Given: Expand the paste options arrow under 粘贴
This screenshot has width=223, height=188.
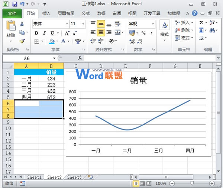Looking at the screenshot, I should point(11,41).
